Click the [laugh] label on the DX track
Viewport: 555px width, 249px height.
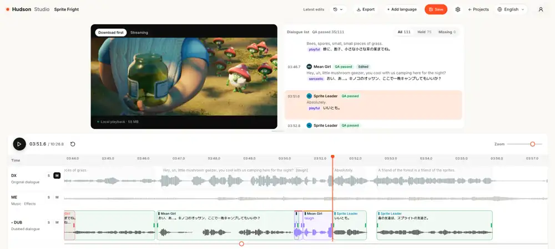(302, 170)
